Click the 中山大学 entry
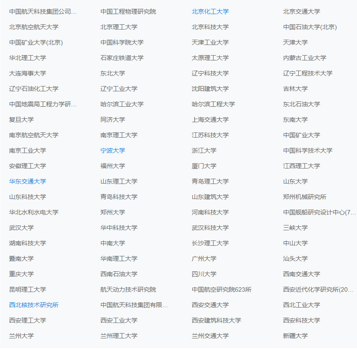Viewport: 357px width, 349px height. click(294, 243)
